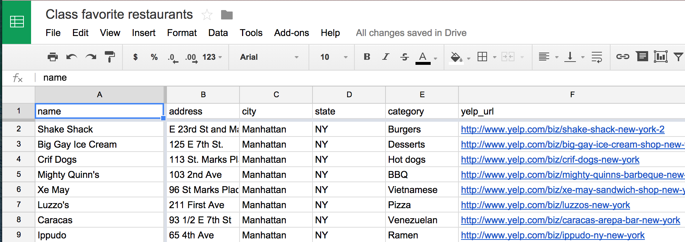This screenshot has height=242, width=685.
Task: Select the cell containing Big Gay Ice Cream
Action: [x=99, y=144]
